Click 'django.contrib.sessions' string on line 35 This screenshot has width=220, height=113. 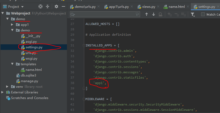(117, 67)
